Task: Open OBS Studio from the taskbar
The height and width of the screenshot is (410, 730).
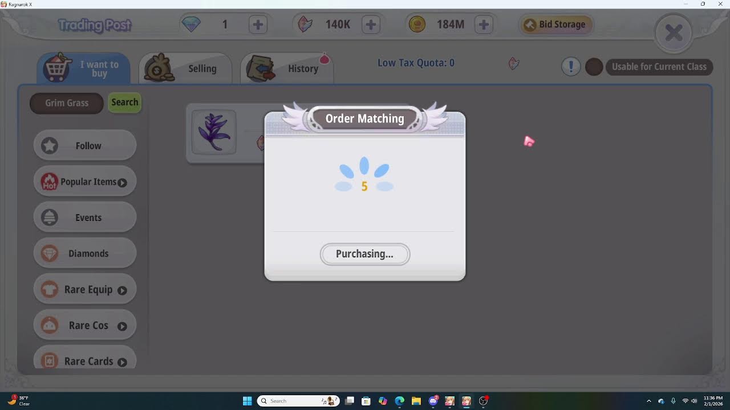Action: coord(483,401)
